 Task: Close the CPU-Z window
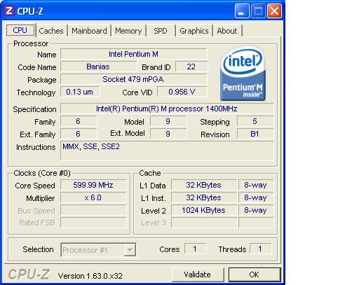click(274, 11)
